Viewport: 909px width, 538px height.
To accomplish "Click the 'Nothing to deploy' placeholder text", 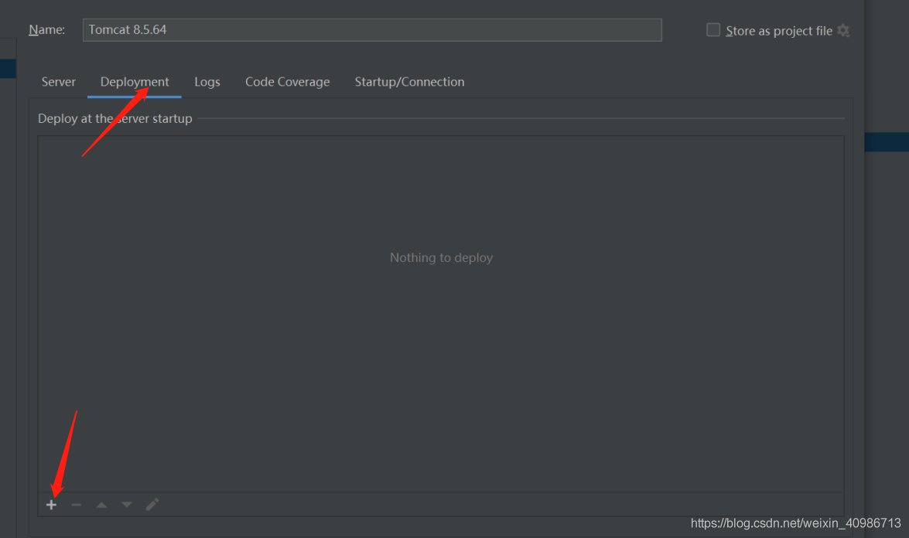I will (441, 258).
